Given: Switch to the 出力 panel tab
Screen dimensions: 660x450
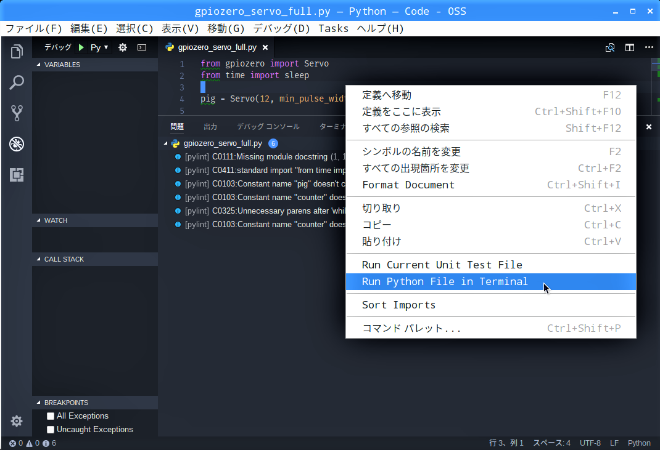Looking at the screenshot, I should [210, 126].
